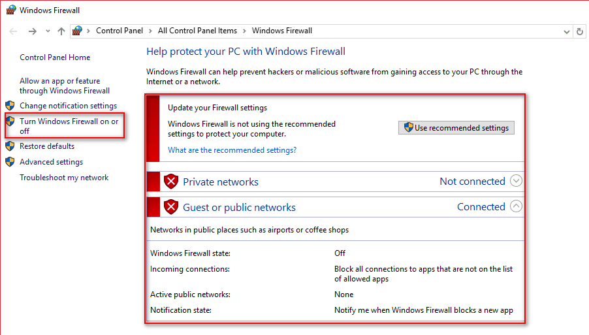589x335 pixels.
Task: Click shield icon beside Restore defaults
Action: click(x=10, y=146)
